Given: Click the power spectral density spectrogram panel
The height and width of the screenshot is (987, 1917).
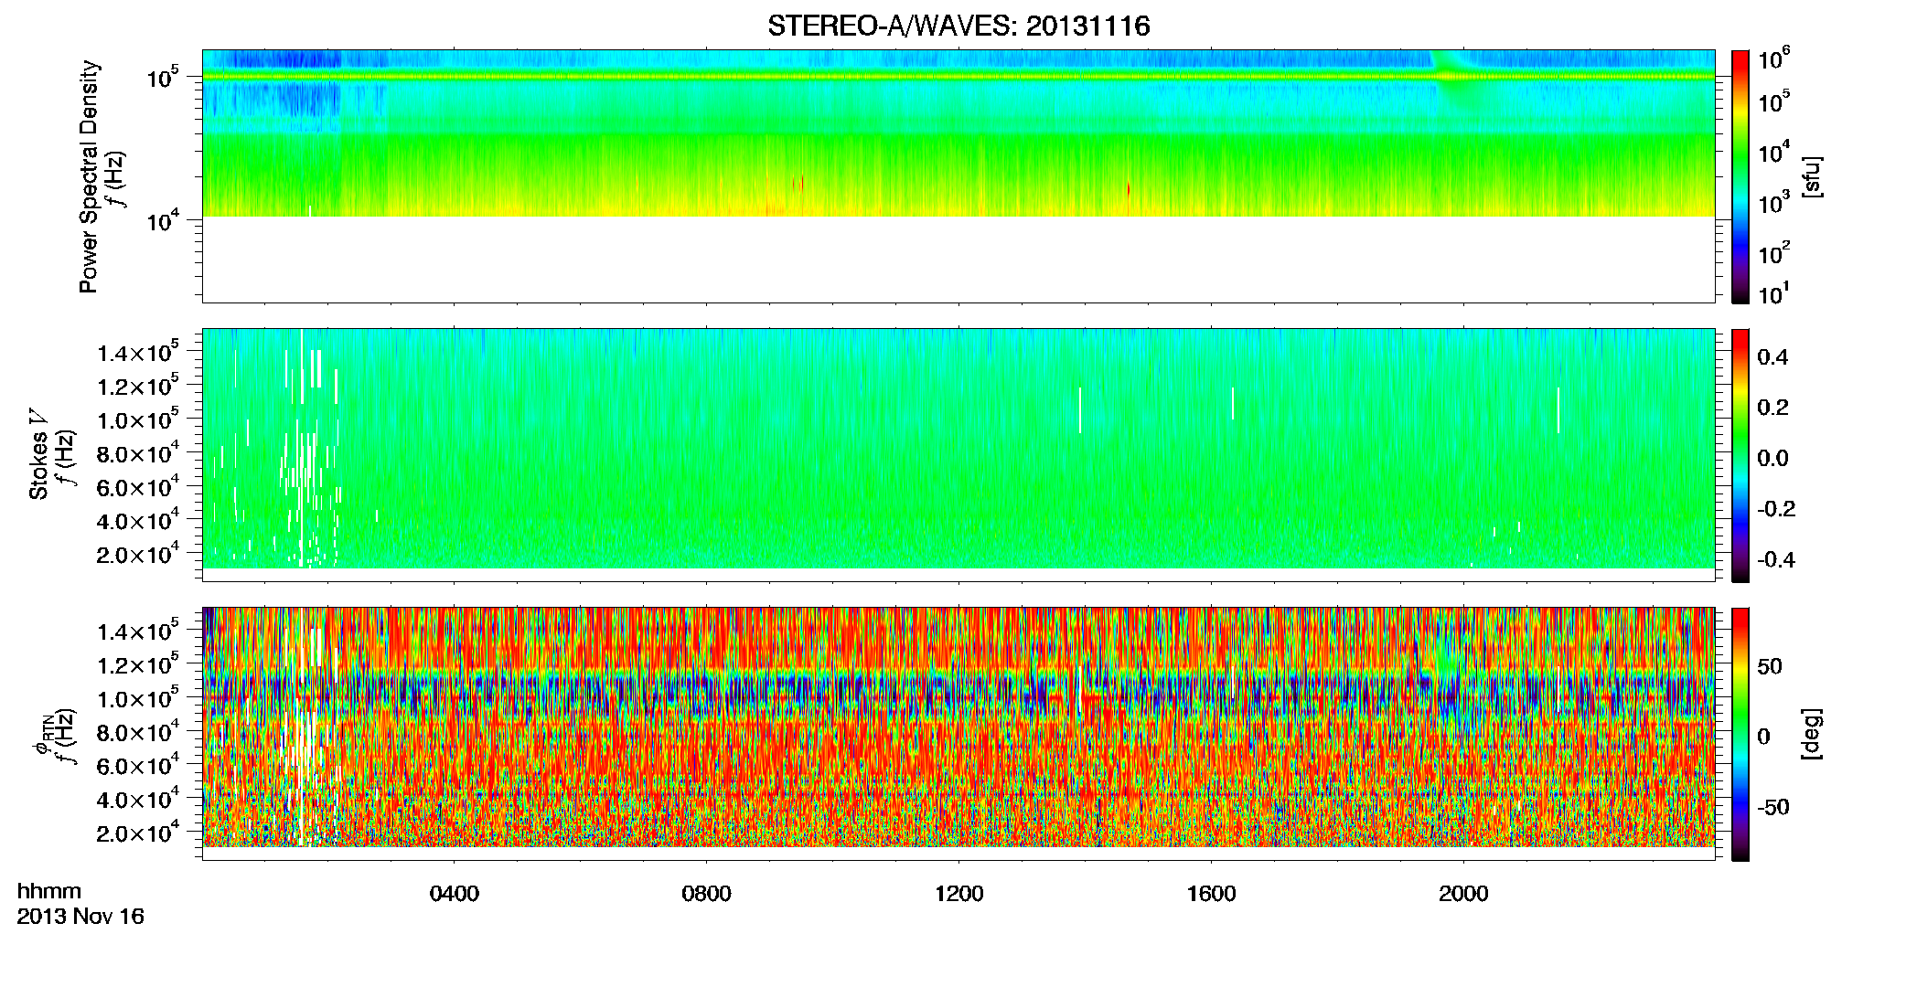Looking at the screenshot, I should tap(958, 175).
